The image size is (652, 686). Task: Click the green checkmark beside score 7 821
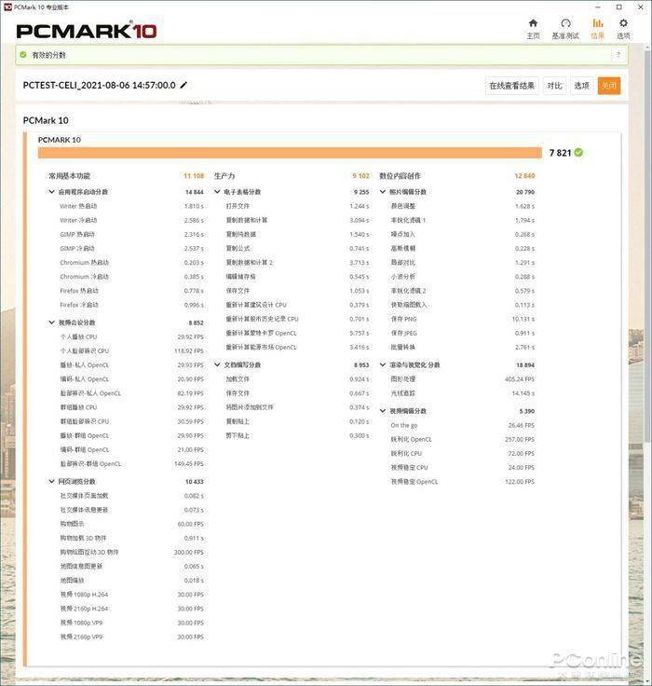tap(578, 152)
